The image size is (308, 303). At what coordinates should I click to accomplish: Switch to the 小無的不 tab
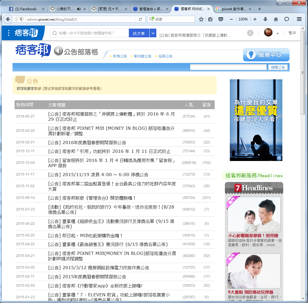65,9
